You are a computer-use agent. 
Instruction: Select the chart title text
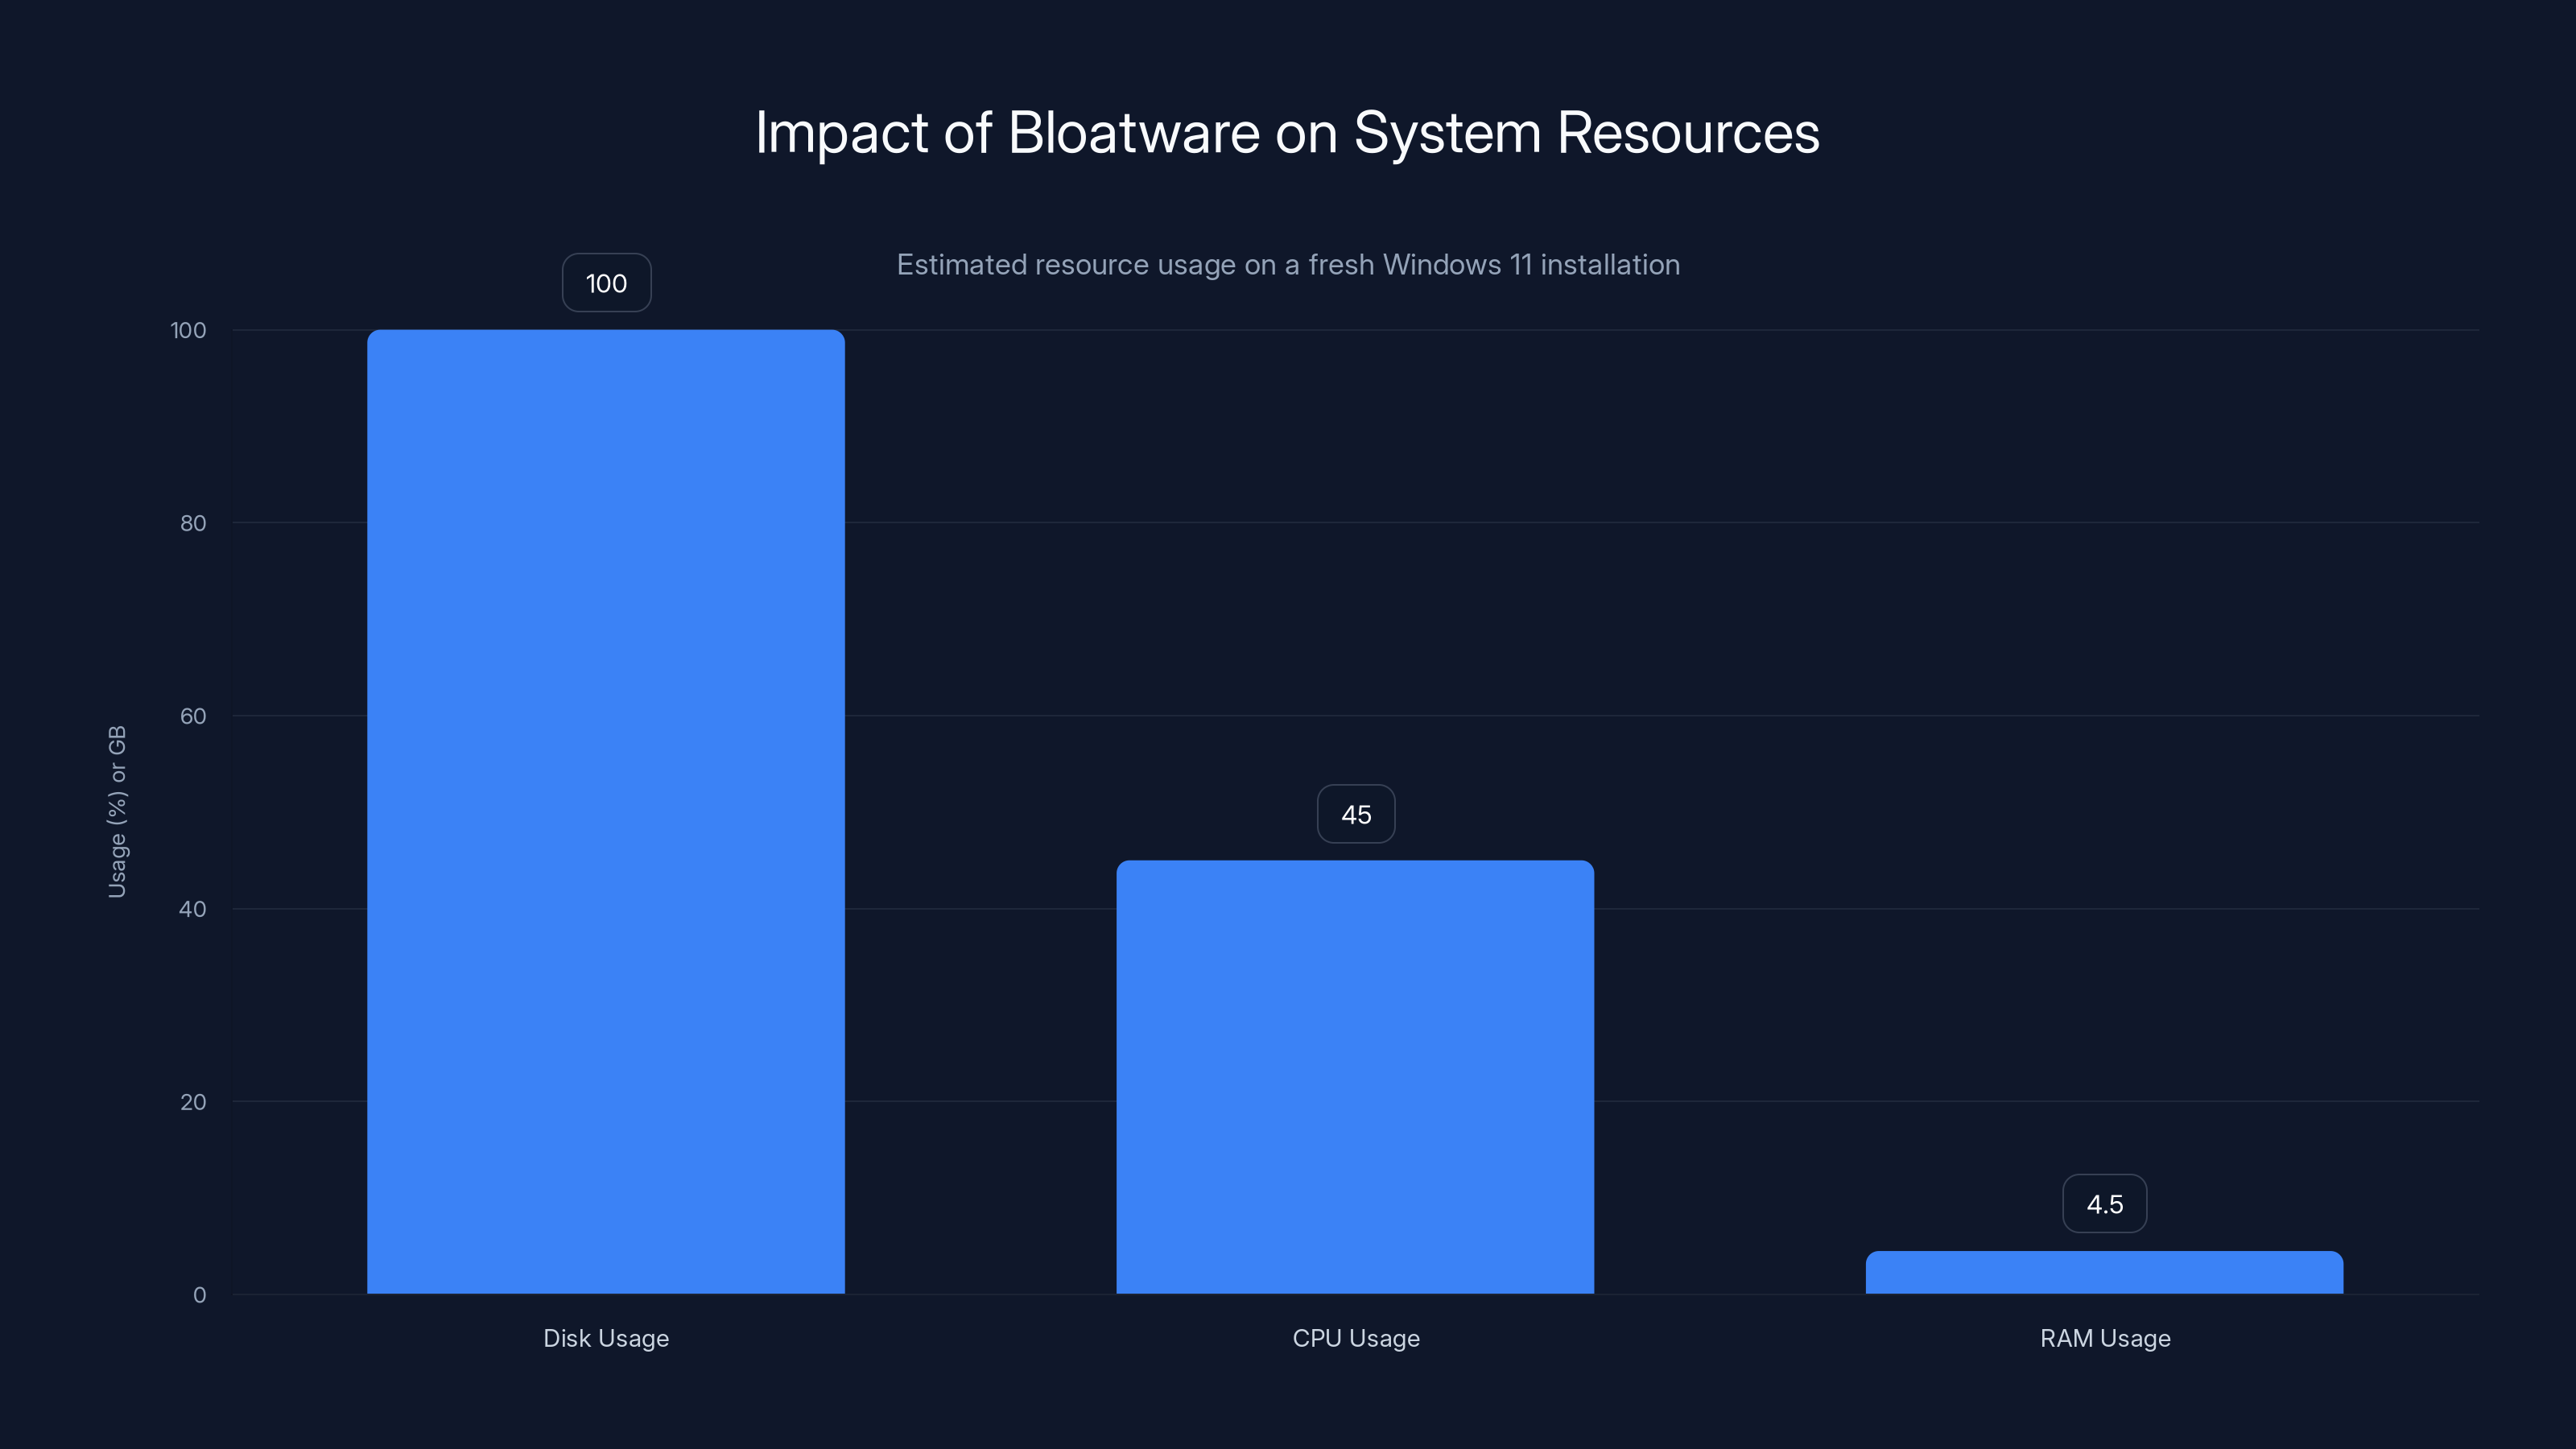click(1288, 132)
